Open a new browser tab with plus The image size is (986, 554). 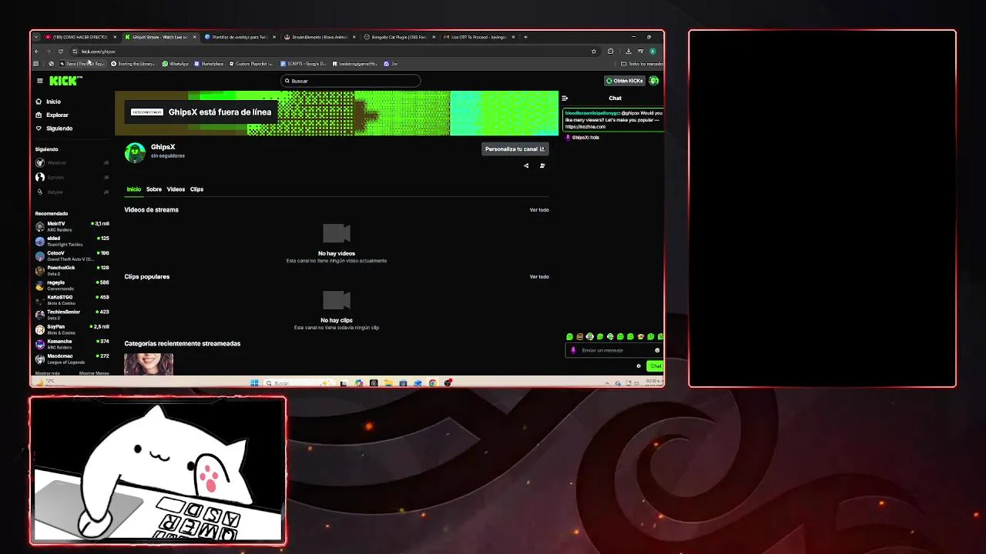click(526, 37)
